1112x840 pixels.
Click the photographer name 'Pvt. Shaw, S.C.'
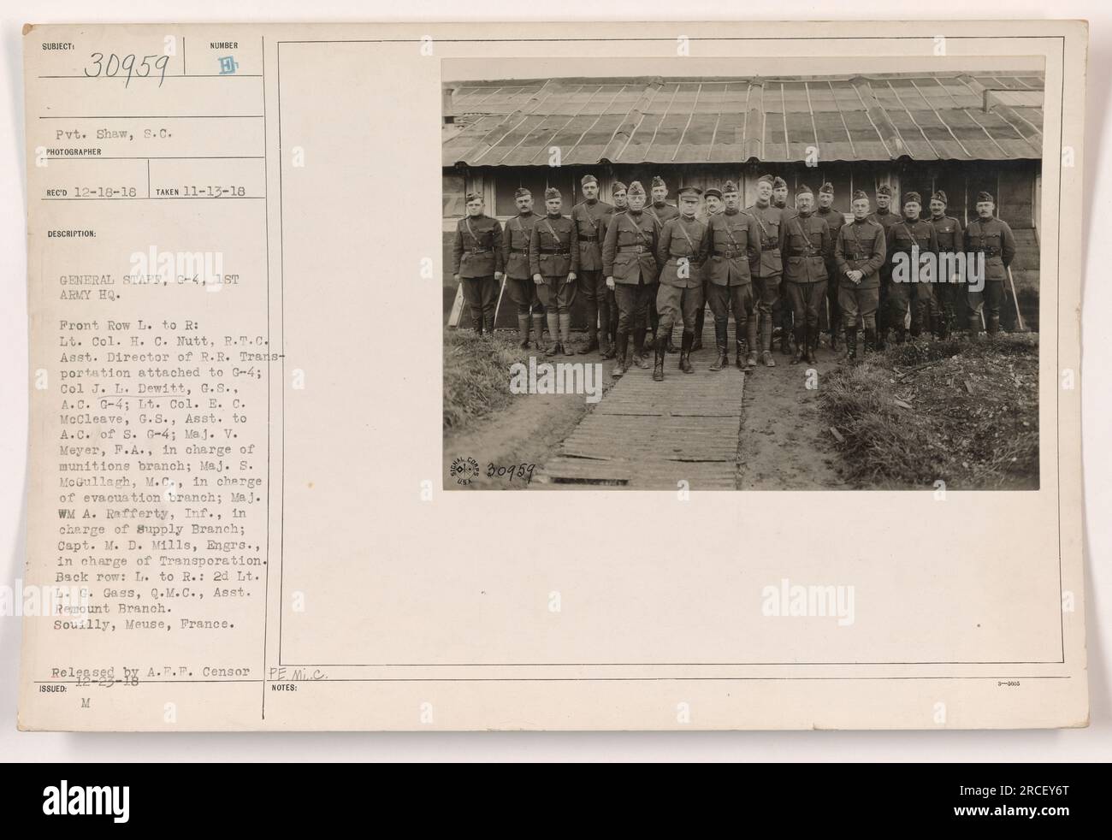[x=115, y=134]
